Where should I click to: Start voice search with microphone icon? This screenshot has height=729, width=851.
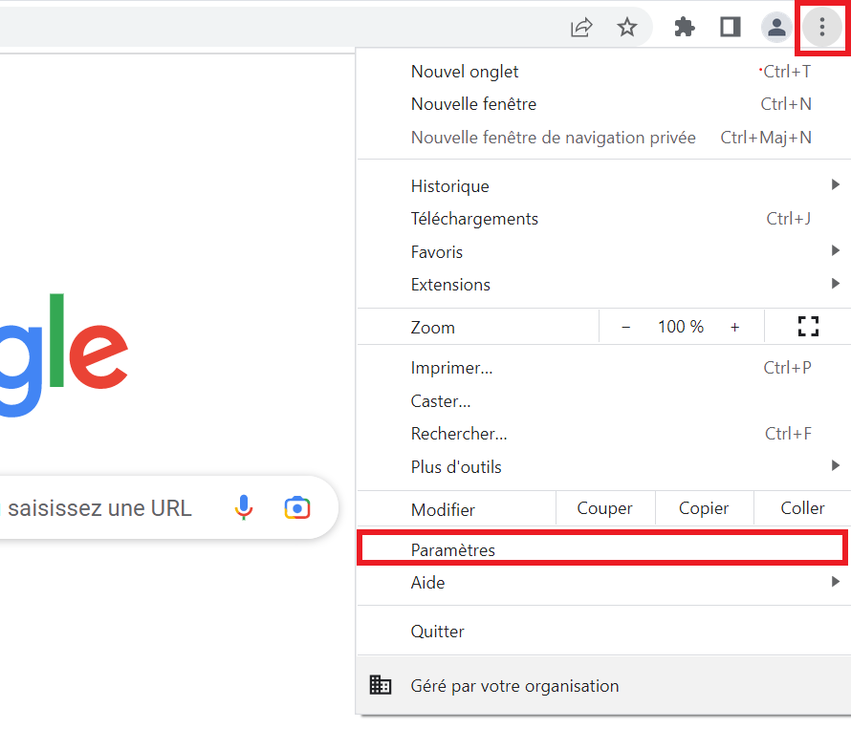pyautogui.click(x=244, y=507)
